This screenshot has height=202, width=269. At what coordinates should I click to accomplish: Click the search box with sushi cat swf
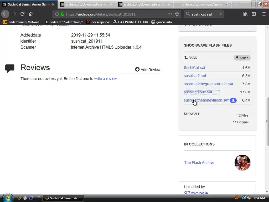[203, 14]
